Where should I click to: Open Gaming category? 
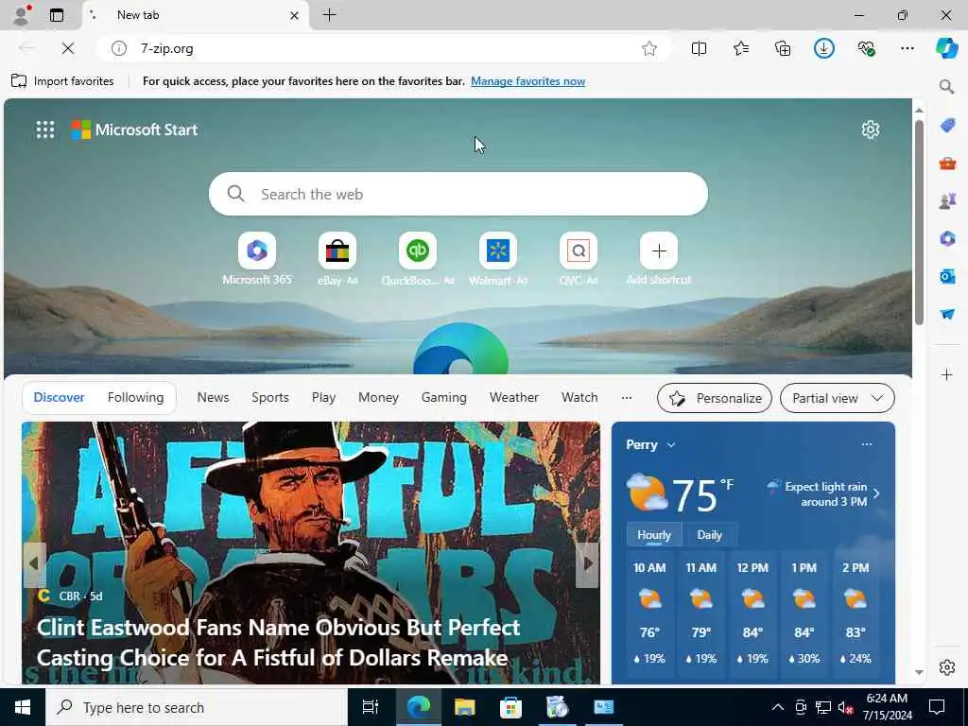coord(444,398)
